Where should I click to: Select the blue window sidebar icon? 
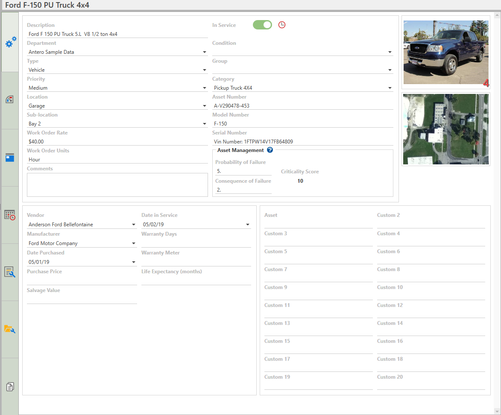click(x=9, y=158)
